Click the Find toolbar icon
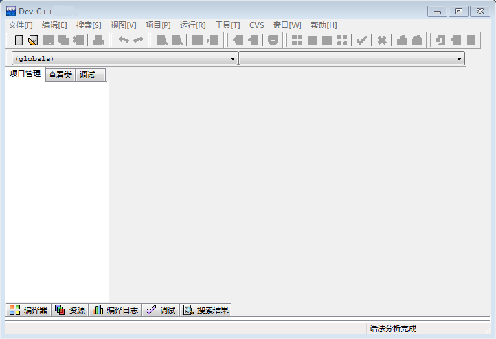The image size is (496, 339). point(163,40)
